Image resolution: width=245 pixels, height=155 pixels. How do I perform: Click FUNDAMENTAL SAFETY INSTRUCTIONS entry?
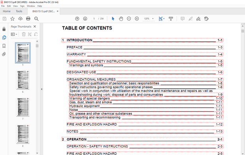tap(145, 62)
